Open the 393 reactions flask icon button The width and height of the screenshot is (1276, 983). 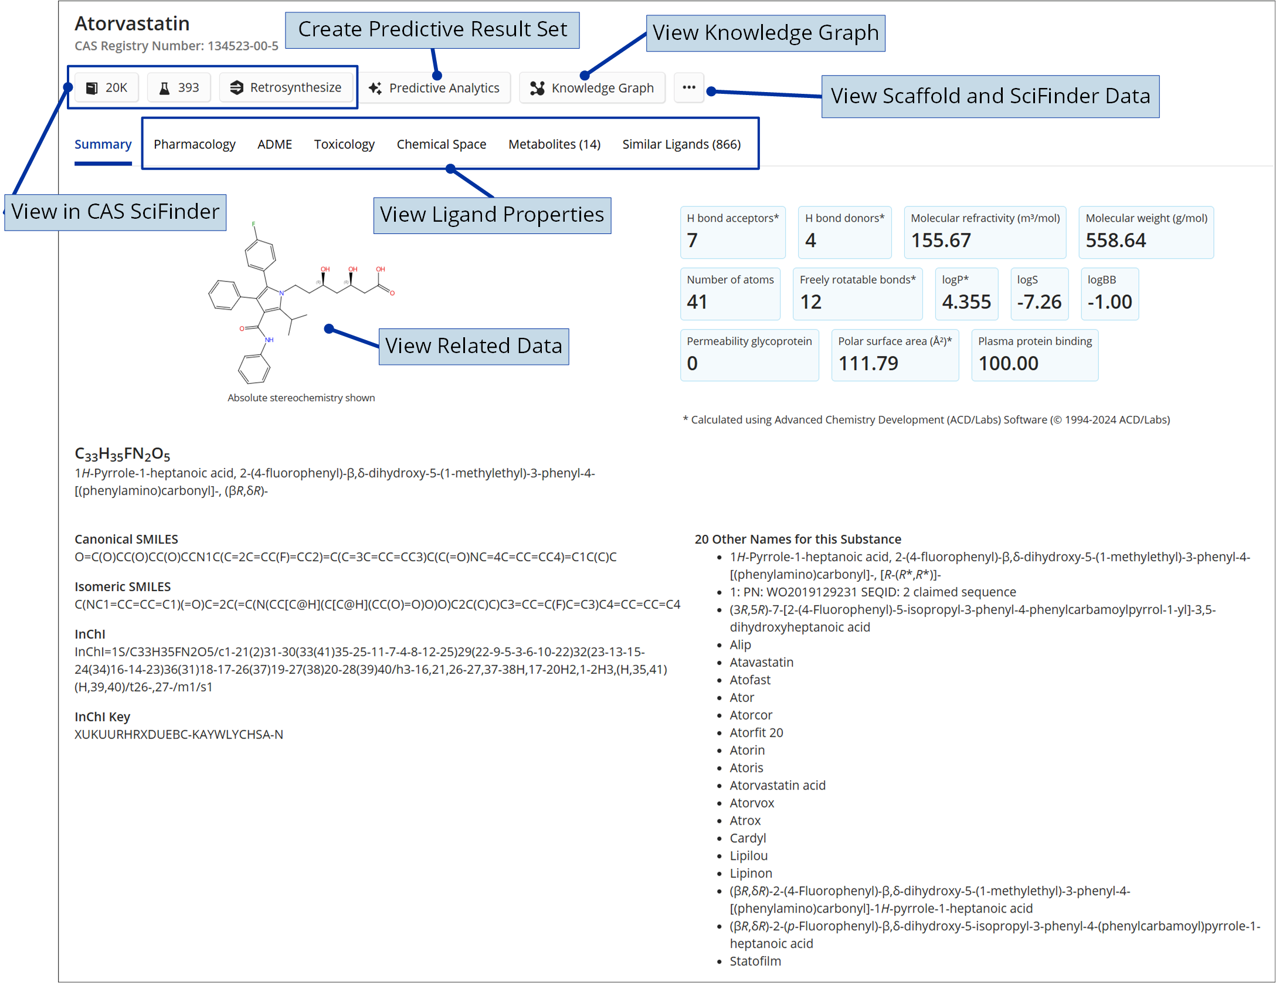point(179,87)
